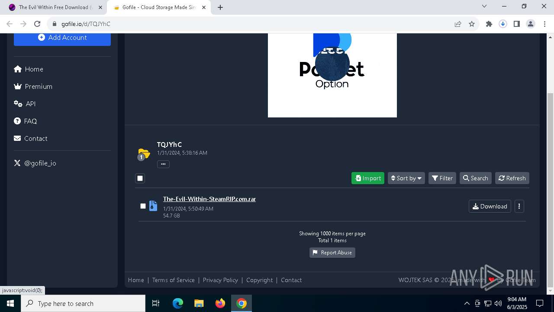Click the green Import button

coord(368,178)
